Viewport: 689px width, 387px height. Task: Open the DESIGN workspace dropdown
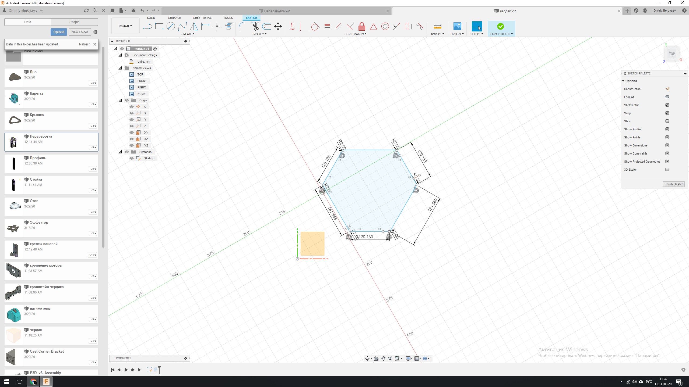pyautogui.click(x=125, y=26)
